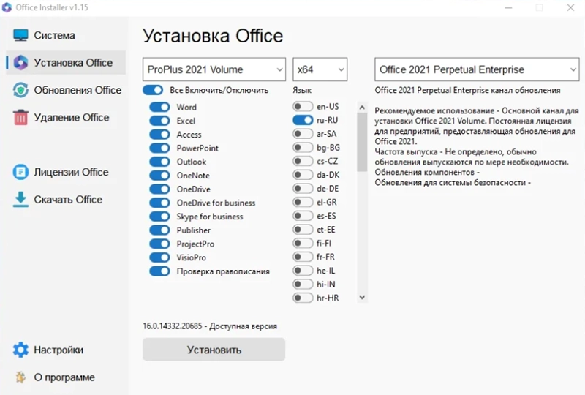The height and width of the screenshot is (395, 585).
Task: Go to Удаление Office page
Action: 66,117
